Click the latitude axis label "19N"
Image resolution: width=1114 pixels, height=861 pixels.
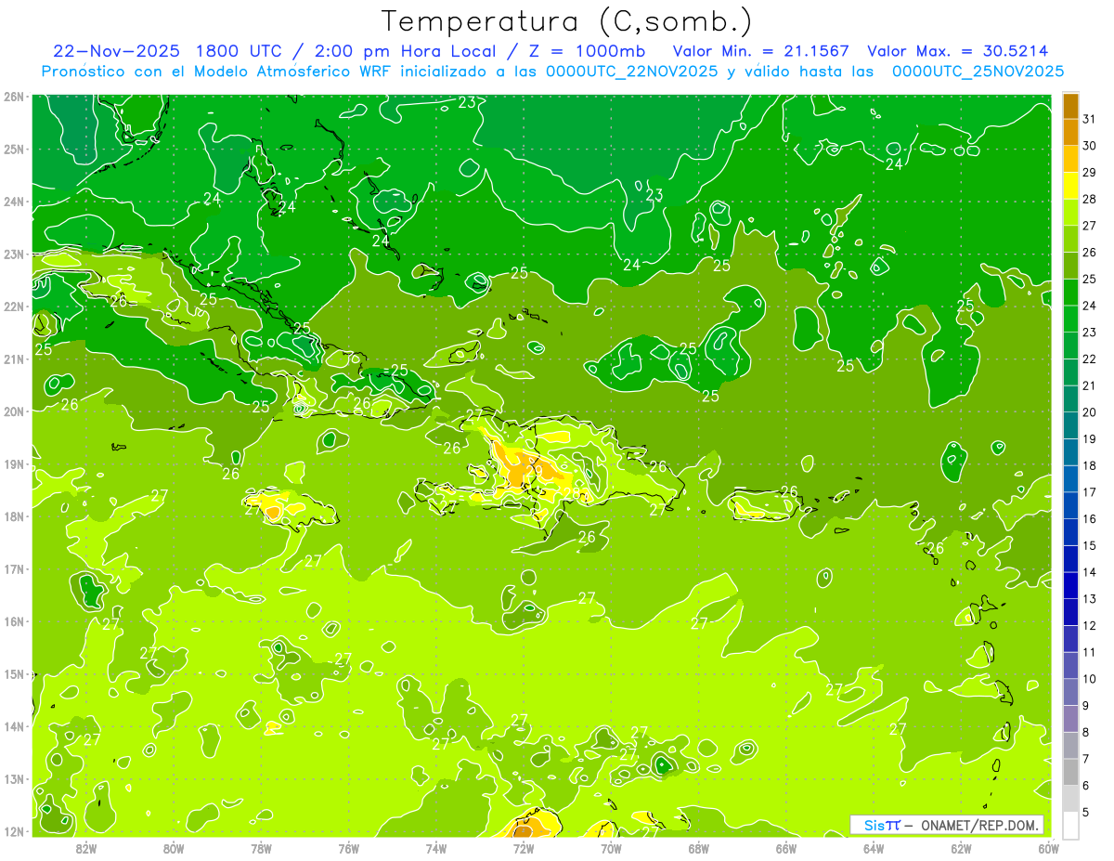click(14, 463)
